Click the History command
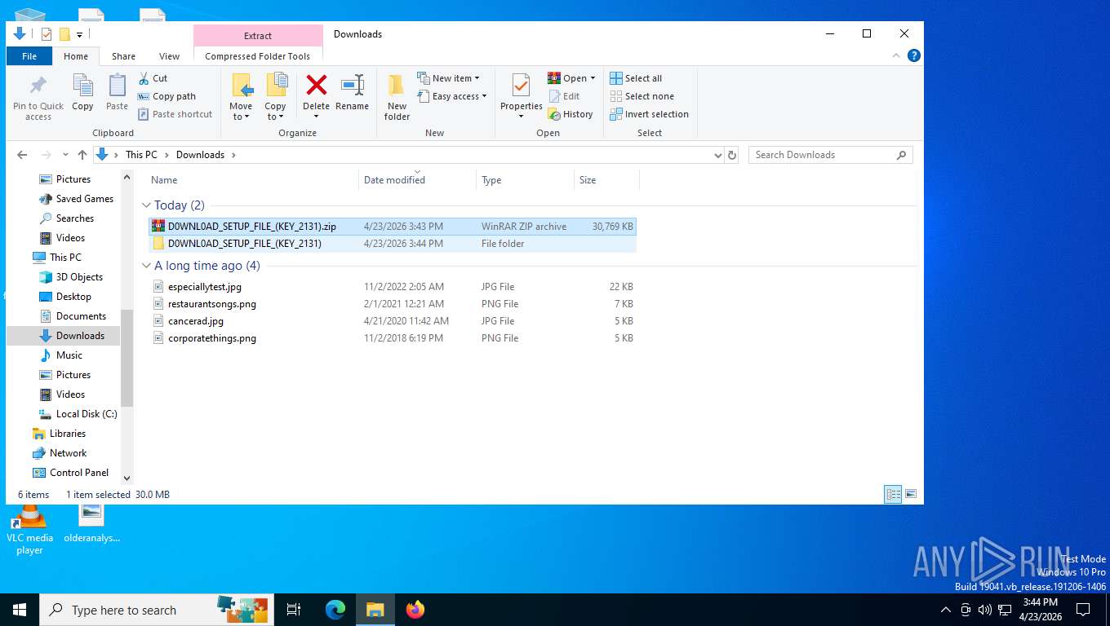The height and width of the screenshot is (626, 1110). tap(571, 114)
